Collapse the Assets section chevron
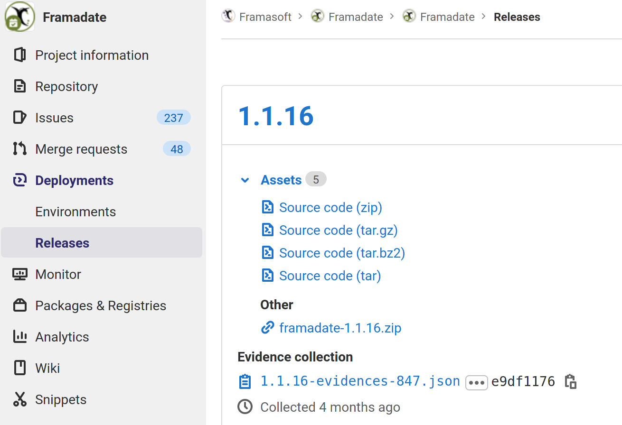The width and height of the screenshot is (622, 425). (x=245, y=180)
